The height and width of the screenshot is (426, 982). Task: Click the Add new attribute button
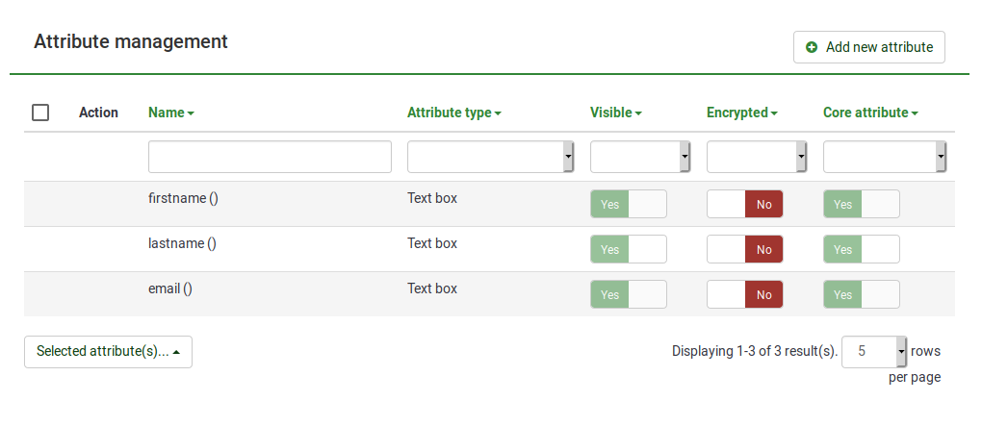click(868, 47)
